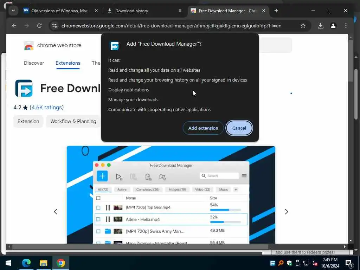Close the Old versions of Windows tab

click(96, 11)
